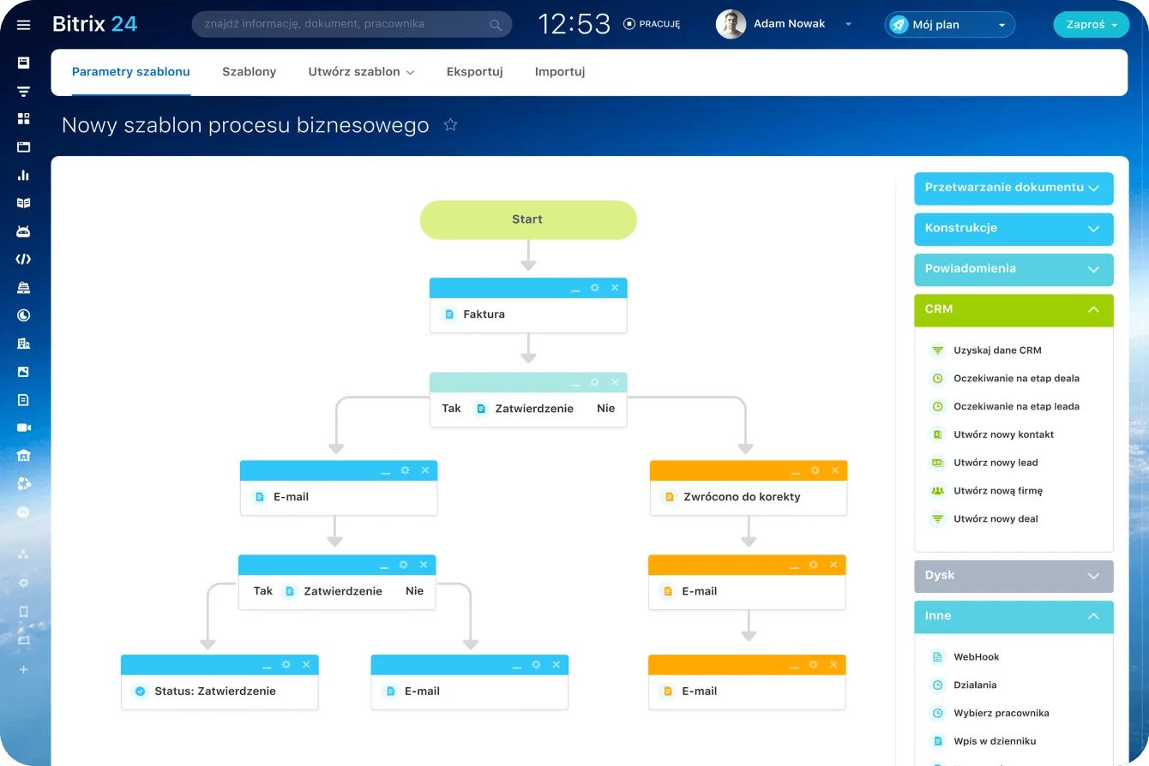
Task: Click the search magnifier icon
Action: (x=496, y=25)
